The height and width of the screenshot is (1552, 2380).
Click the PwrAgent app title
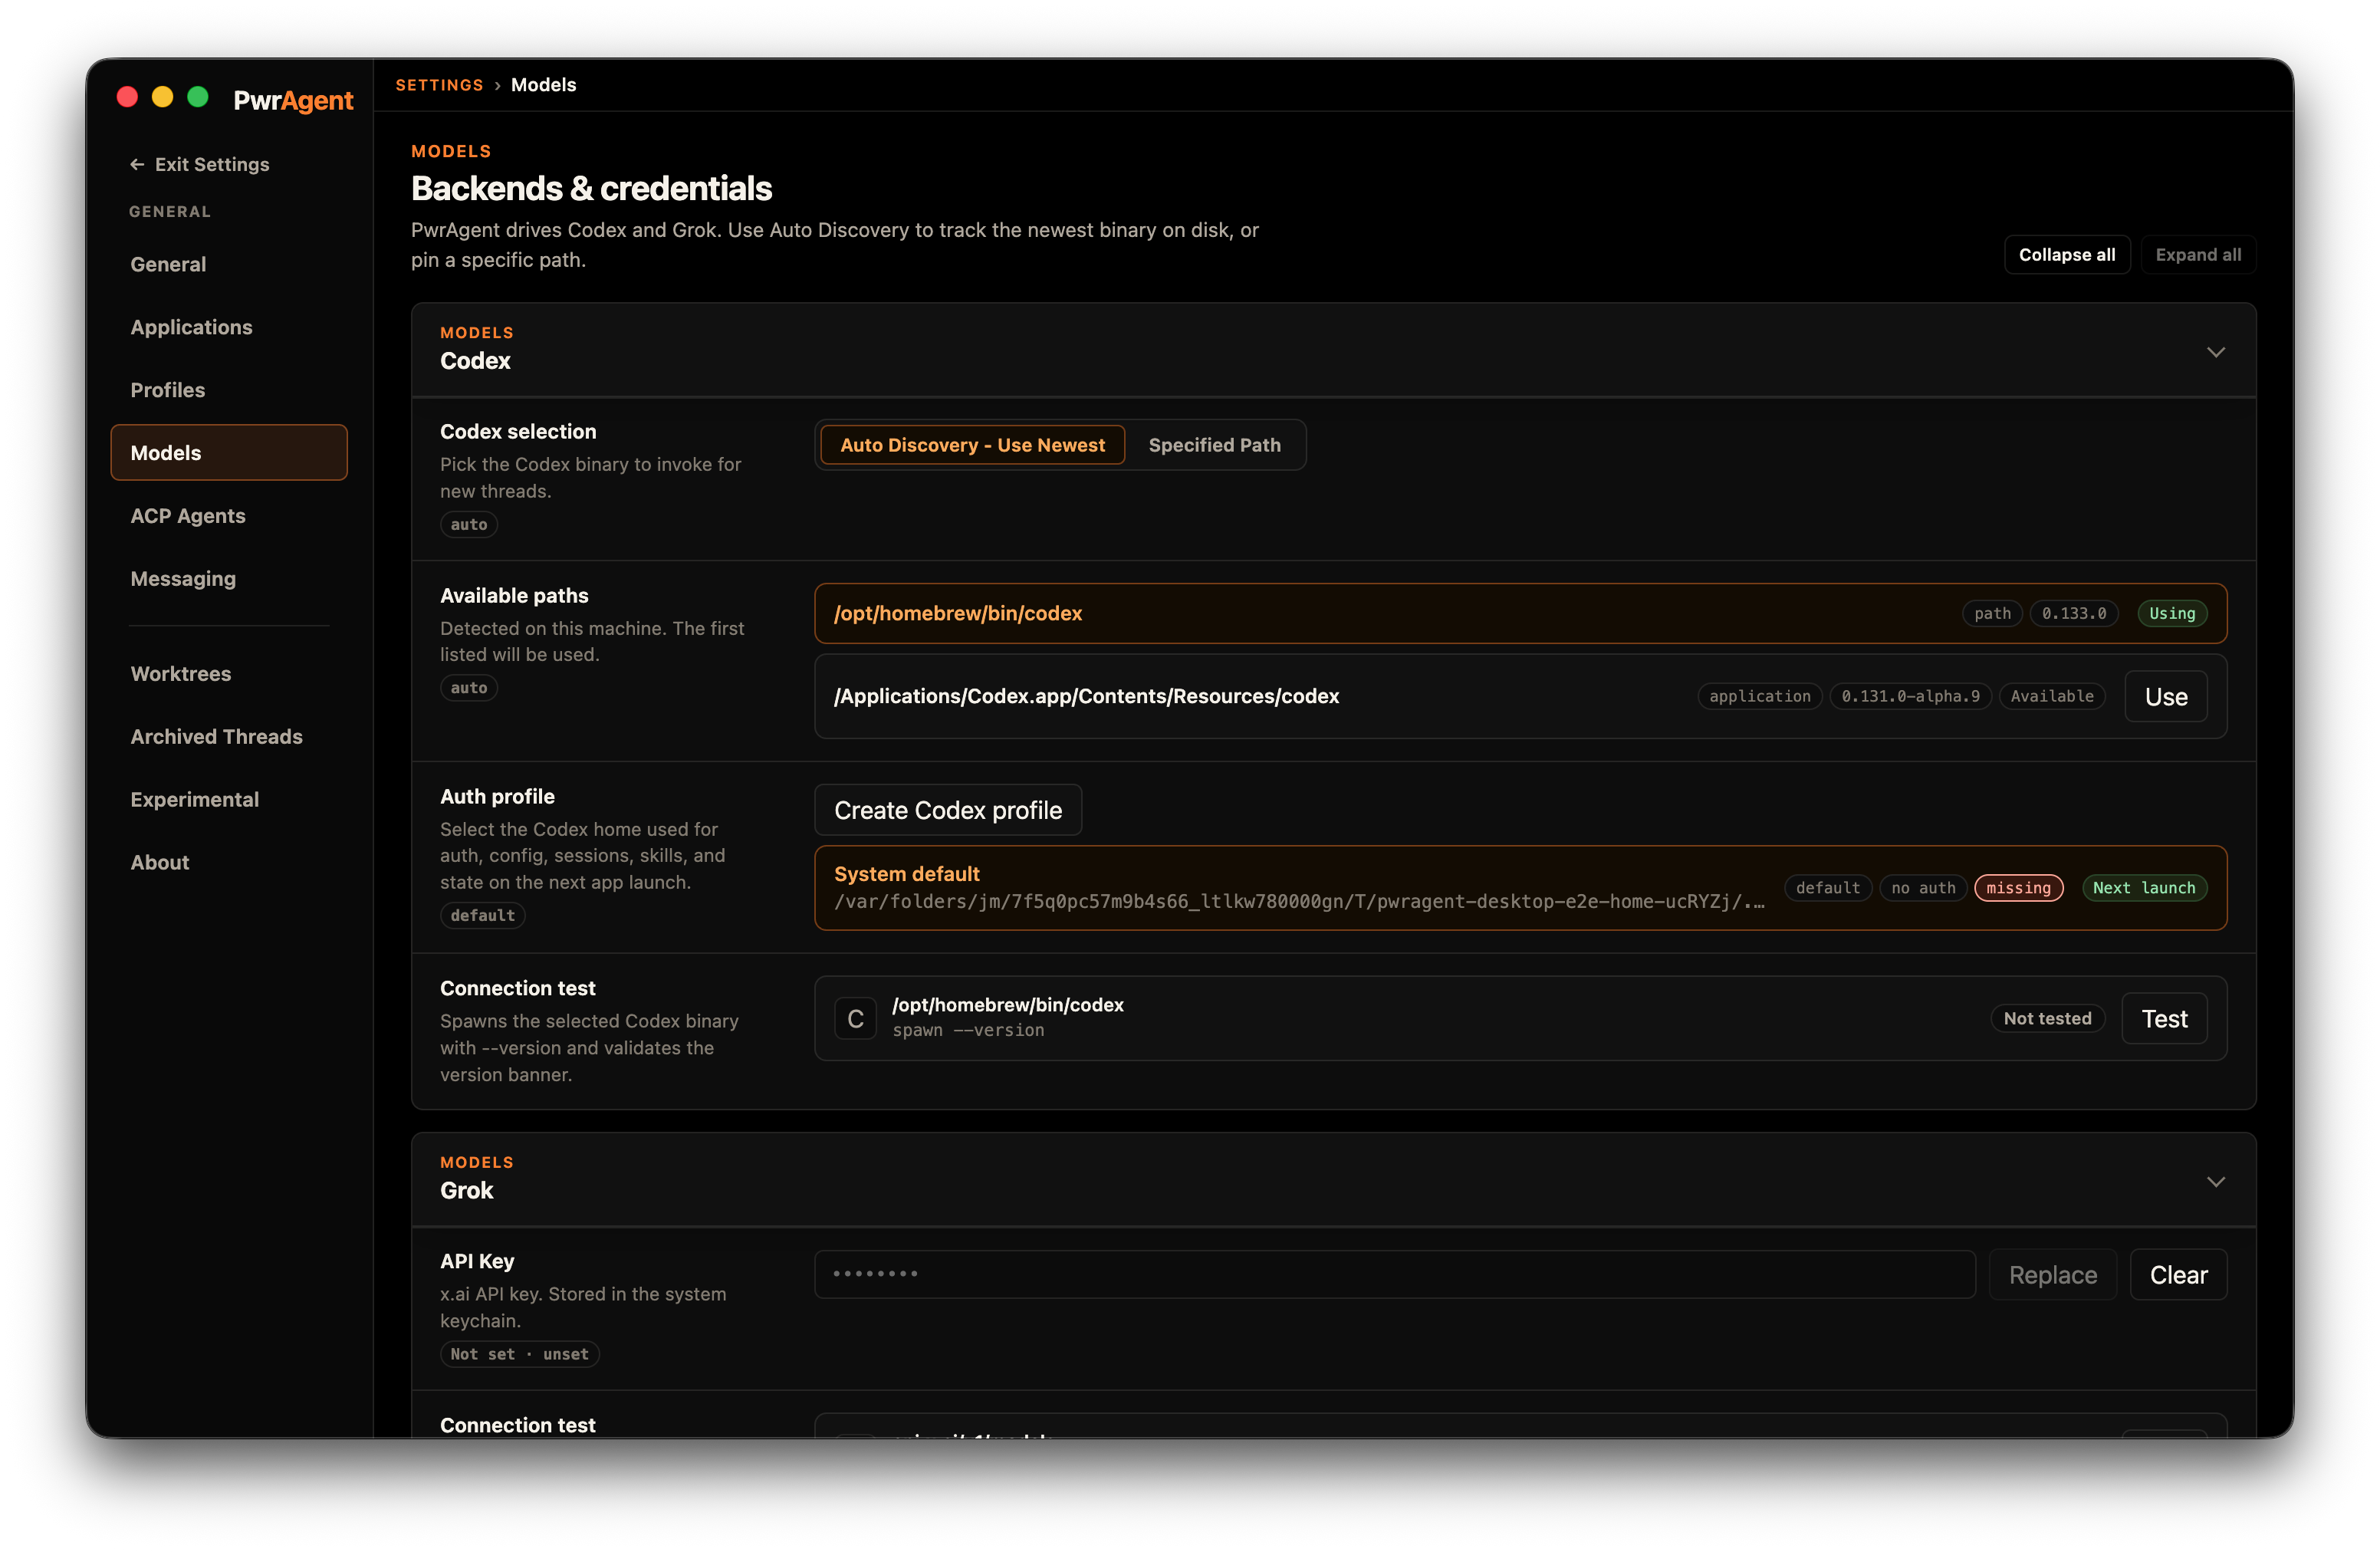click(293, 100)
